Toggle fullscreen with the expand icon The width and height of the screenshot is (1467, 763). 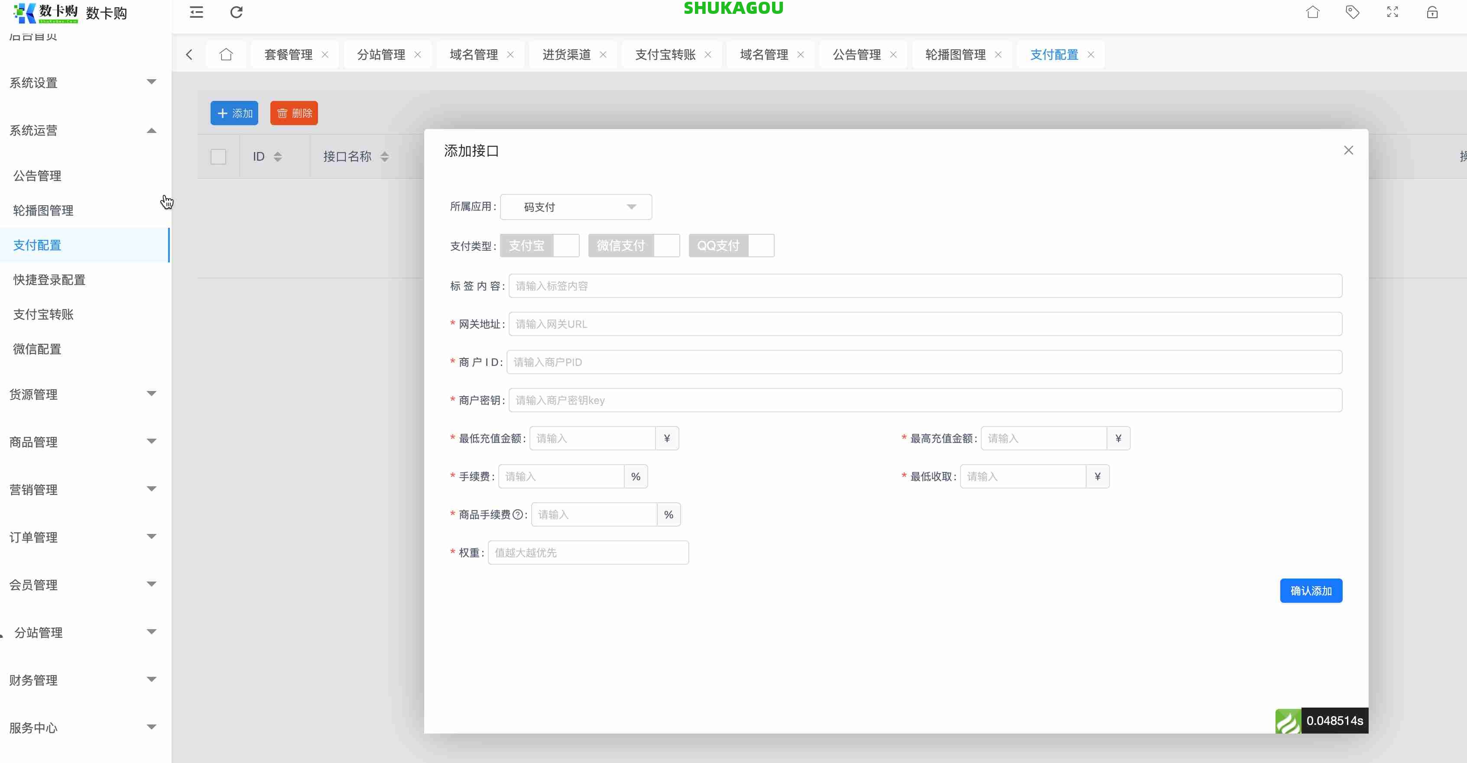(1392, 12)
